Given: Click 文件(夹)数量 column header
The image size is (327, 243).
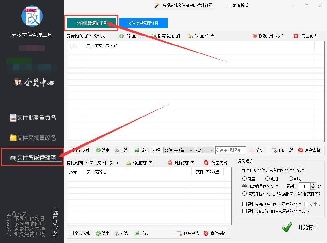Looking at the screenshot, I should [207, 172].
